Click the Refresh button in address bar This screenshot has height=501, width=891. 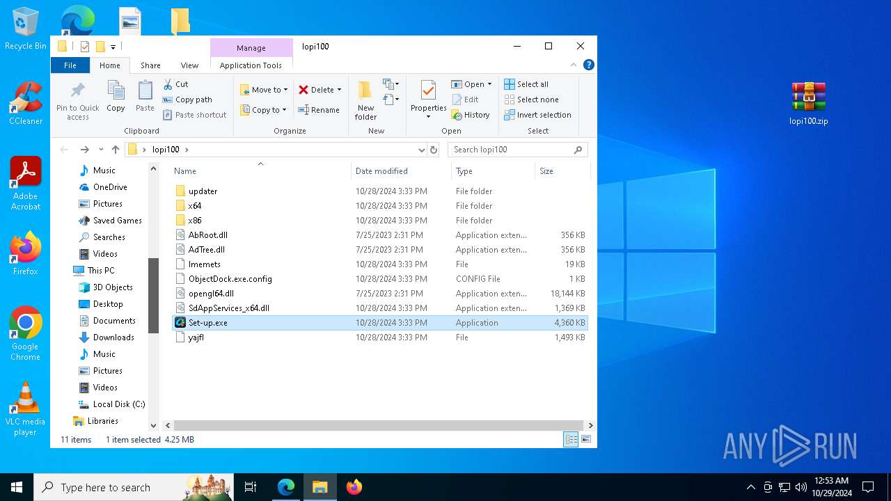(434, 150)
